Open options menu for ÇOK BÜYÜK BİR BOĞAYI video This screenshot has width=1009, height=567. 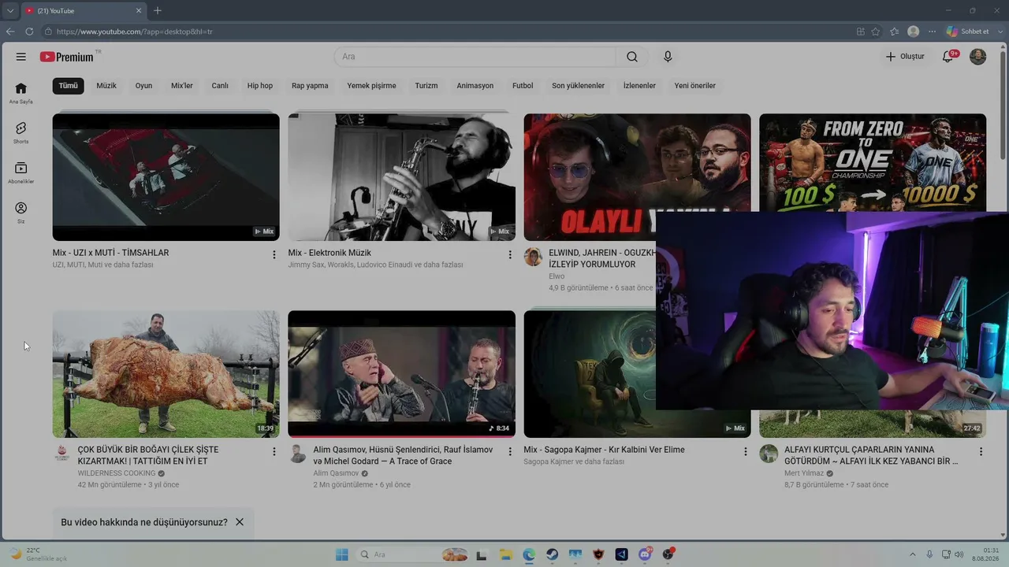[x=274, y=451]
